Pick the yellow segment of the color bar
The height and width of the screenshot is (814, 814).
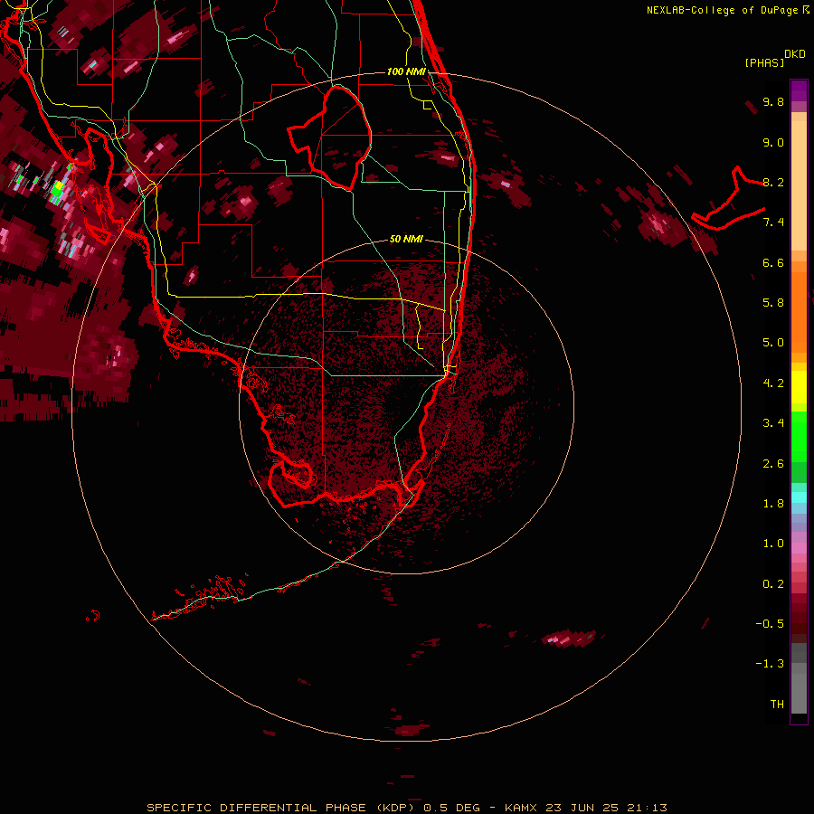[x=799, y=387]
